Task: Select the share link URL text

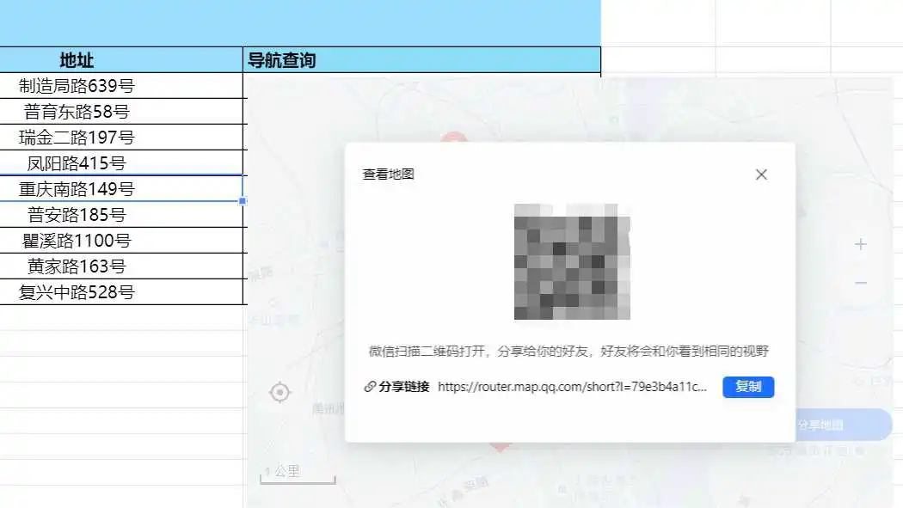Action: point(572,387)
